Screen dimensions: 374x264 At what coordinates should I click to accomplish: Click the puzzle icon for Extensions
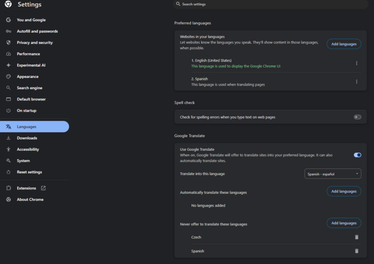click(9, 188)
